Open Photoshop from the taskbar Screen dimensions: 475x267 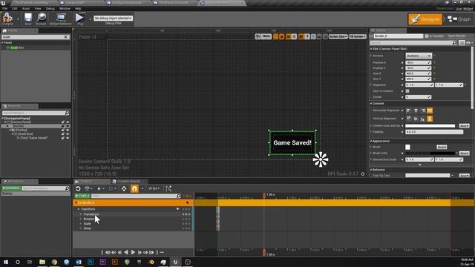click(91, 262)
